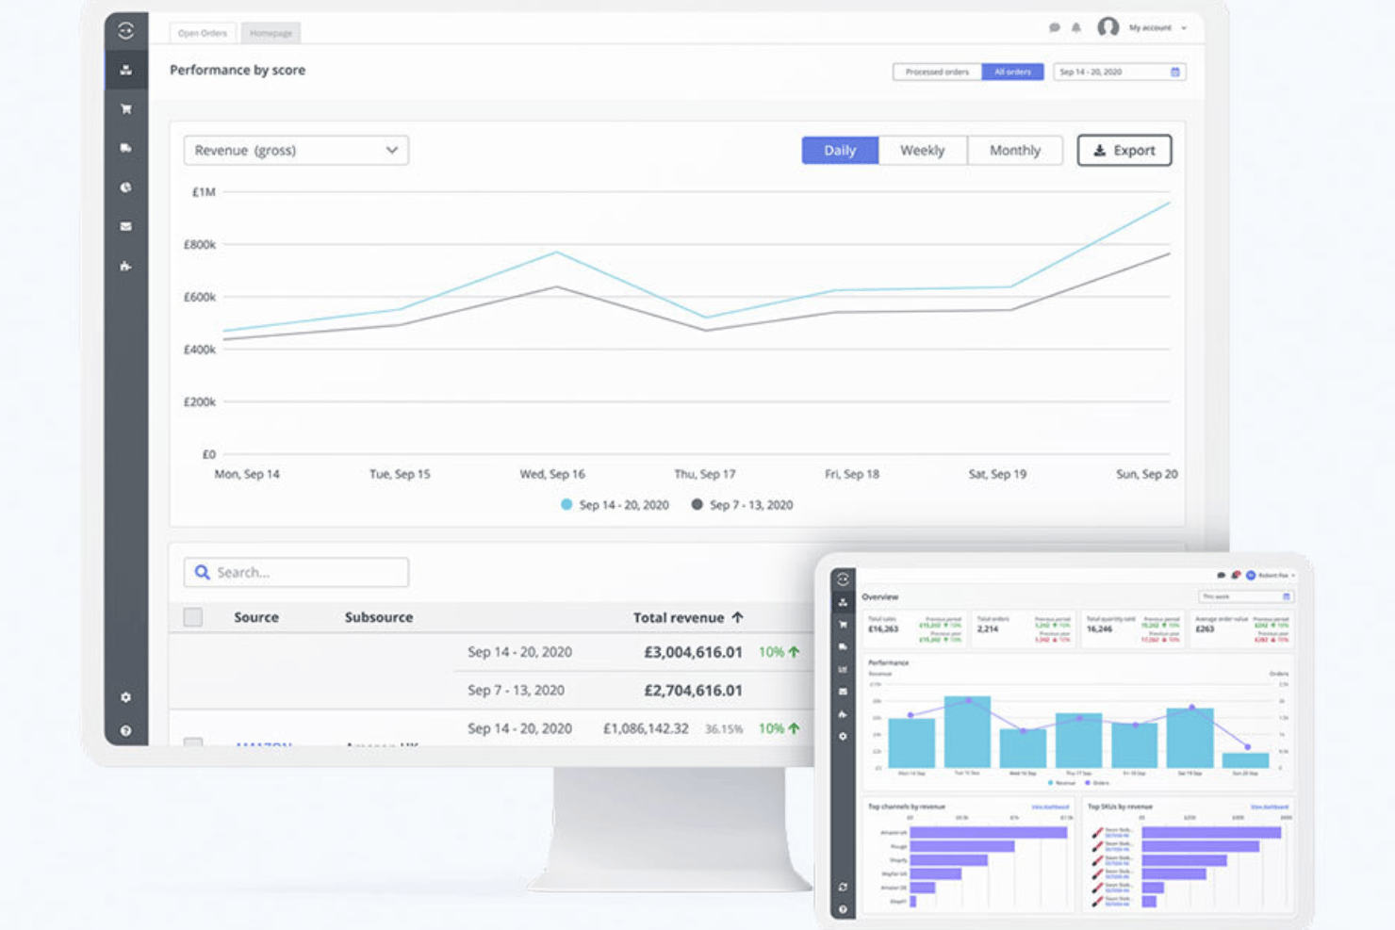1395x930 pixels.
Task: Open the shopping cart icon in the monitor sidebar
Action: (125, 109)
